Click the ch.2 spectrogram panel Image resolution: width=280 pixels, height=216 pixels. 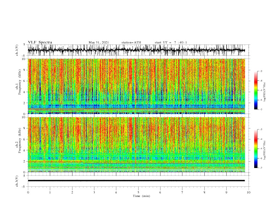coord(136,145)
